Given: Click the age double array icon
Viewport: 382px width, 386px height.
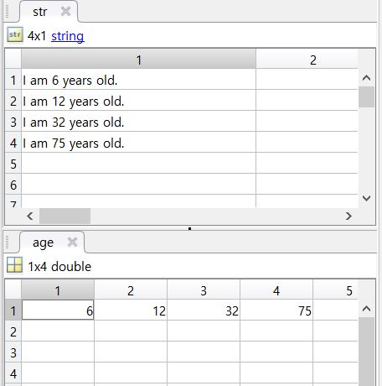Looking at the screenshot, I should point(14,265).
